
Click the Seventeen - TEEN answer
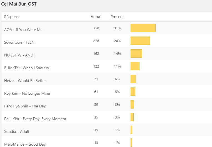click(x=19, y=42)
